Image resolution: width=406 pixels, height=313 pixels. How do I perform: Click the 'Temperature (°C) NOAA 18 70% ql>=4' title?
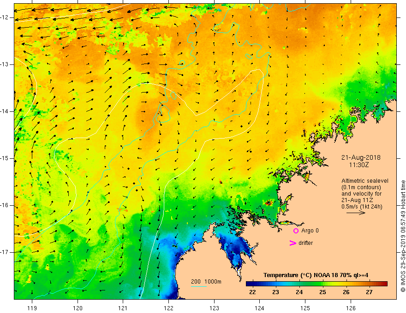(x=316, y=275)
